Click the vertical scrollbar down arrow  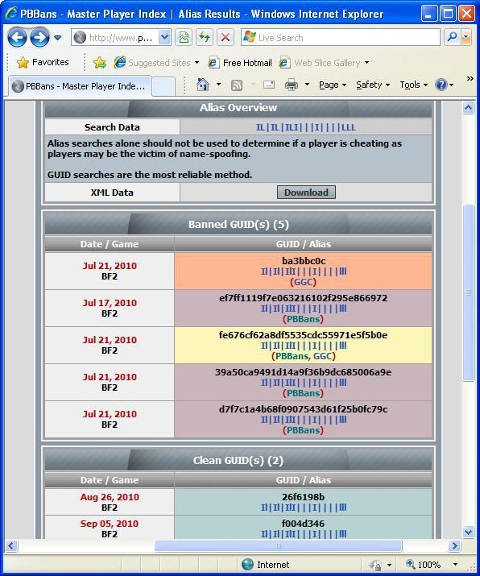(x=468, y=532)
